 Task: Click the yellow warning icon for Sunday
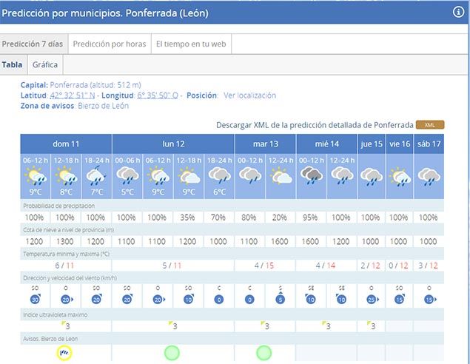[x=65, y=353]
